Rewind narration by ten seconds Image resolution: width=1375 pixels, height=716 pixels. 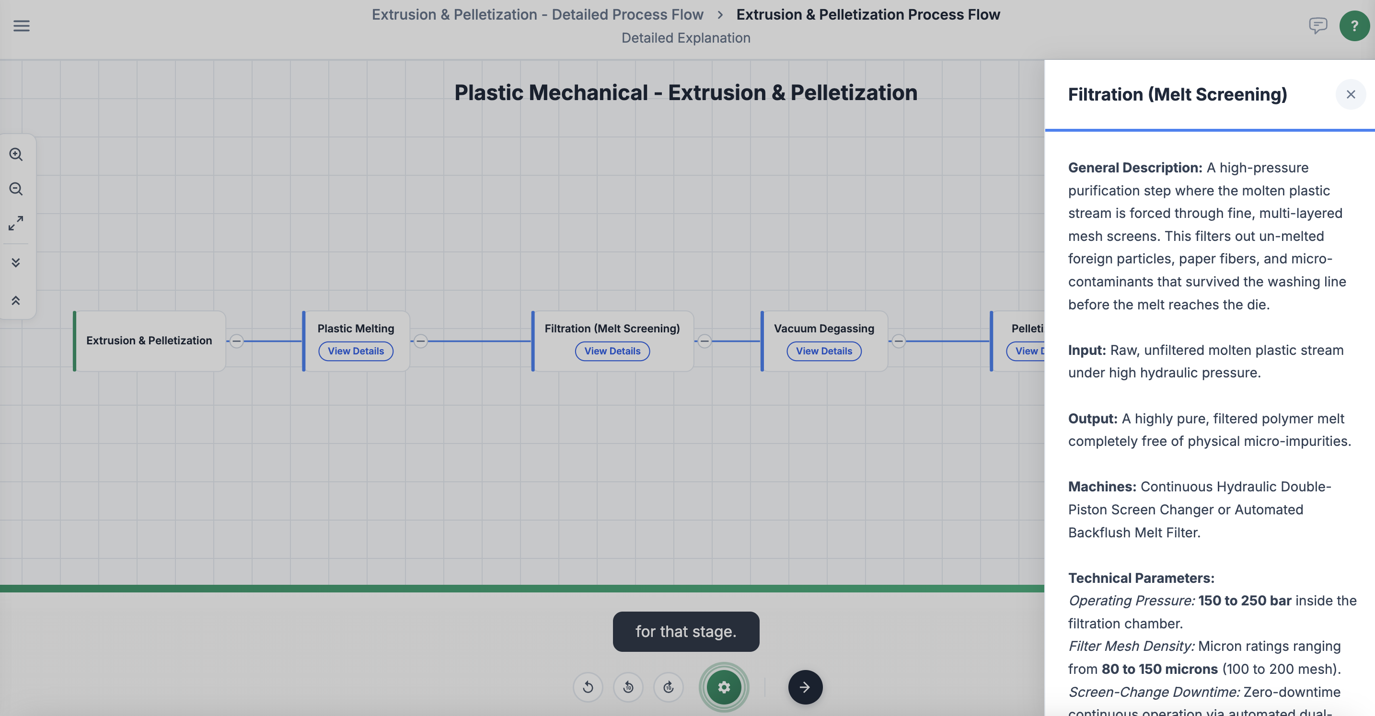point(628,687)
